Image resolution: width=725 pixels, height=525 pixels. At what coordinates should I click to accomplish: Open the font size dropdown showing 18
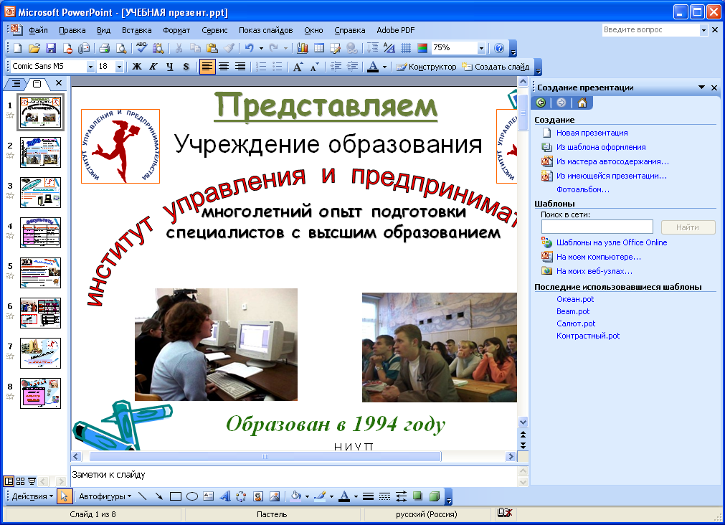(x=119, y=67)
